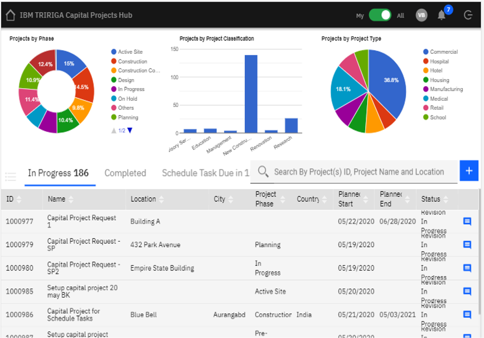484x338 pixels.
Task: Click the table vertical scrollbar
Action: click(480, 252)
